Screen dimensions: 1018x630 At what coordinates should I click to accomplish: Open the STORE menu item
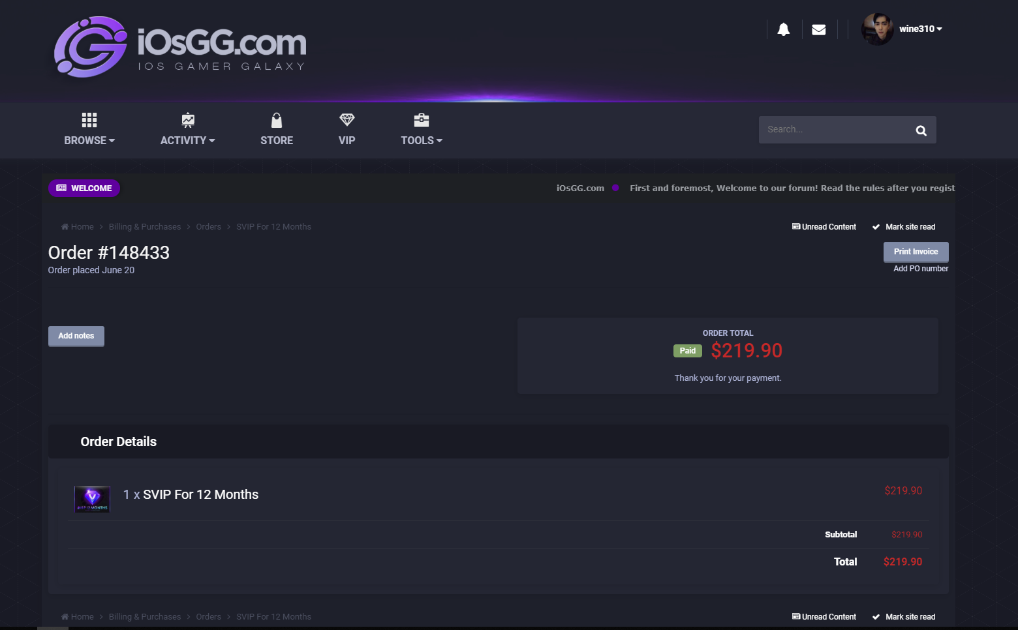277,140
